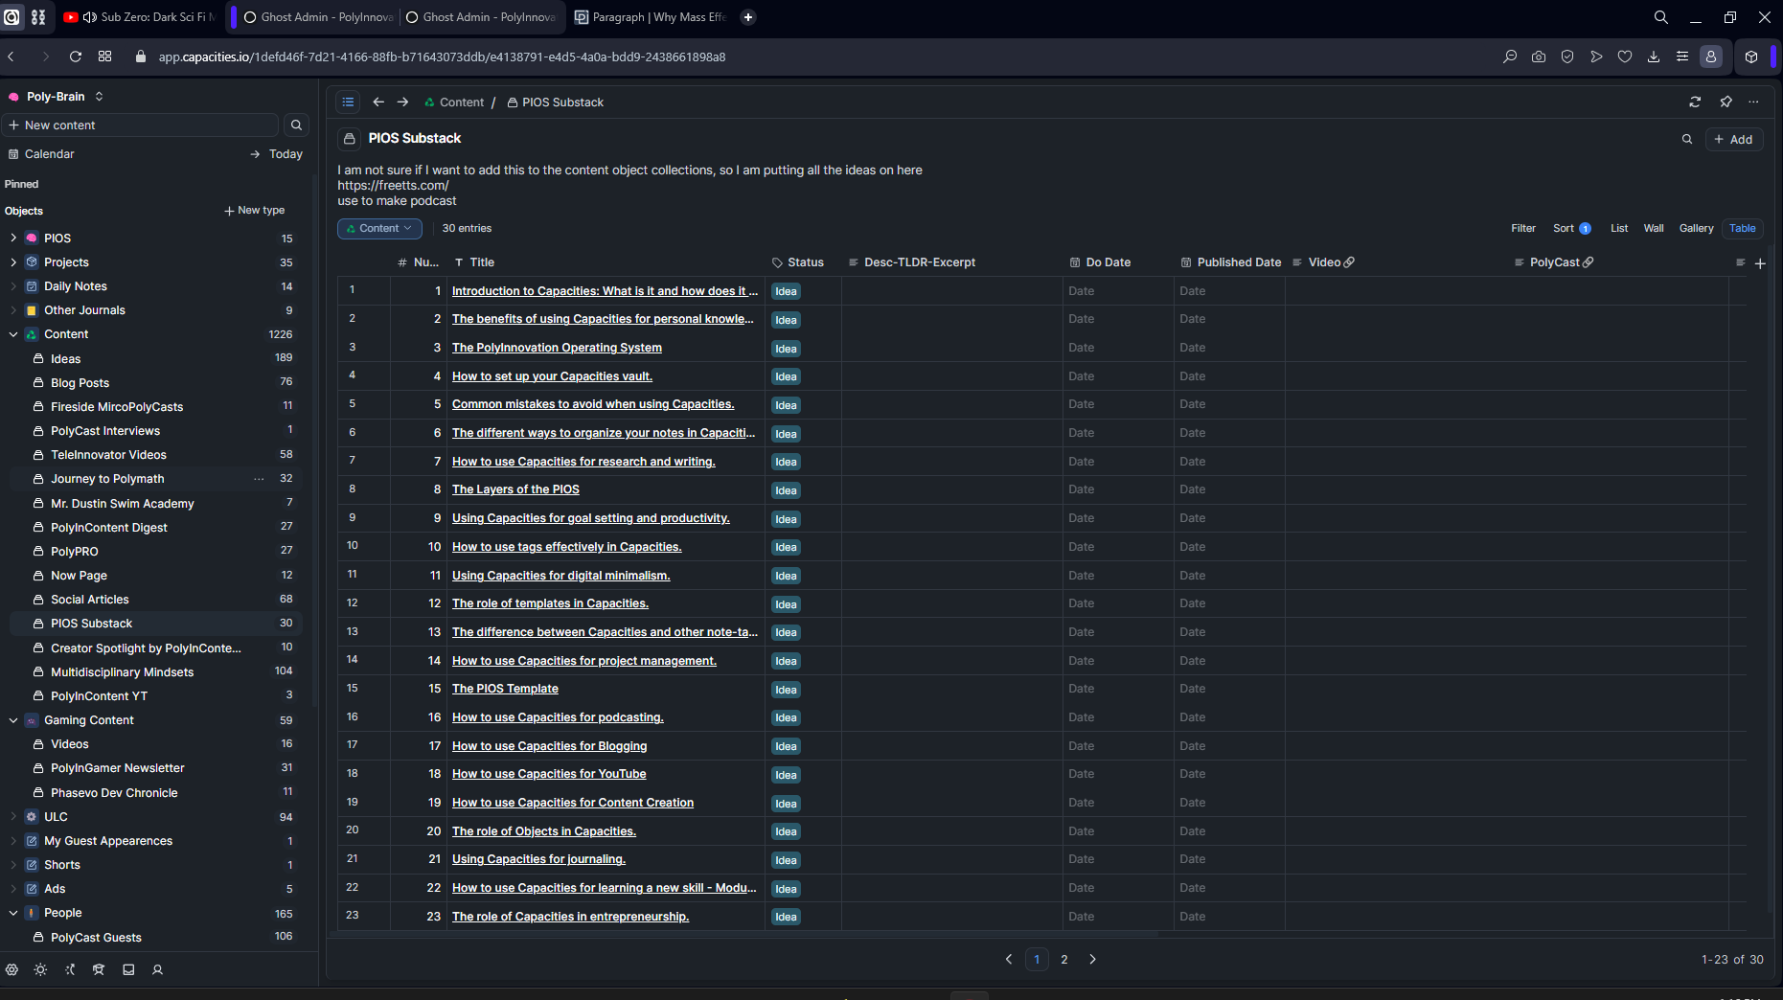Open the Content type filter dropdown
The height and width of the screenshot is (1000, 1783).
[x=379, y=228]
